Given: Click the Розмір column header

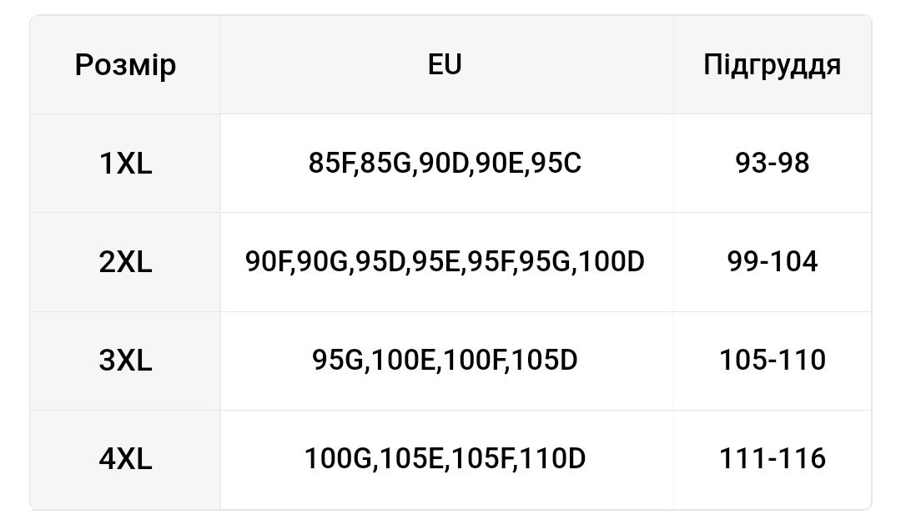Looking at the screenshot, I should (125, 65).
